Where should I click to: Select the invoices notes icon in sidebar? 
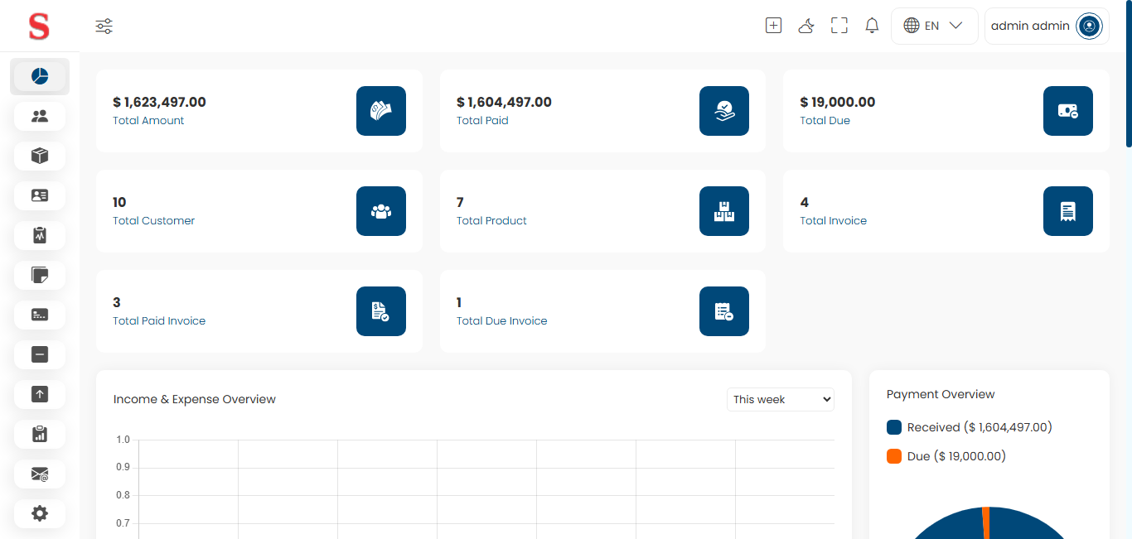coord(39,275)
